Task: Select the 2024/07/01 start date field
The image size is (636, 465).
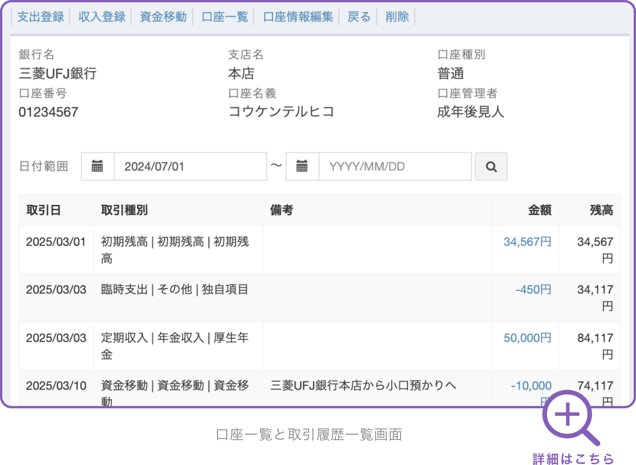Action: point(191,166)
